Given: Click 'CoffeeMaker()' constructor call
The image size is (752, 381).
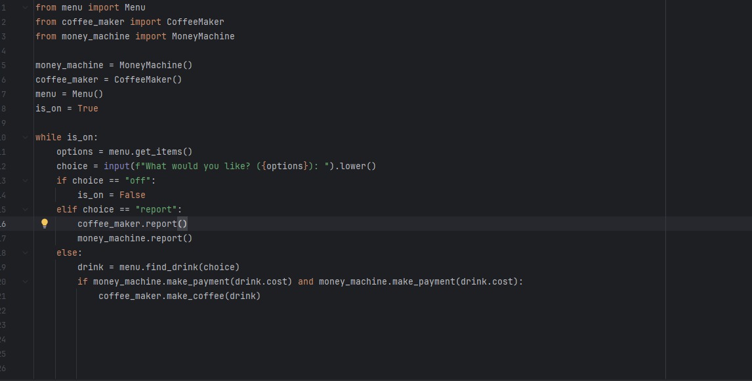Looking at the screenshot, I should (148, 79).
